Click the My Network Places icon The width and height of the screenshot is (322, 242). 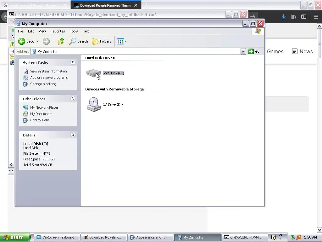[26, 108]
